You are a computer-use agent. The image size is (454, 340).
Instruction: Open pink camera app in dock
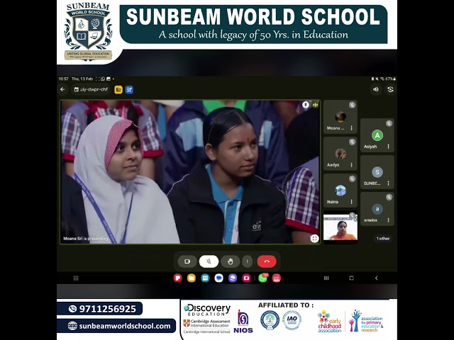click(246, 278)
